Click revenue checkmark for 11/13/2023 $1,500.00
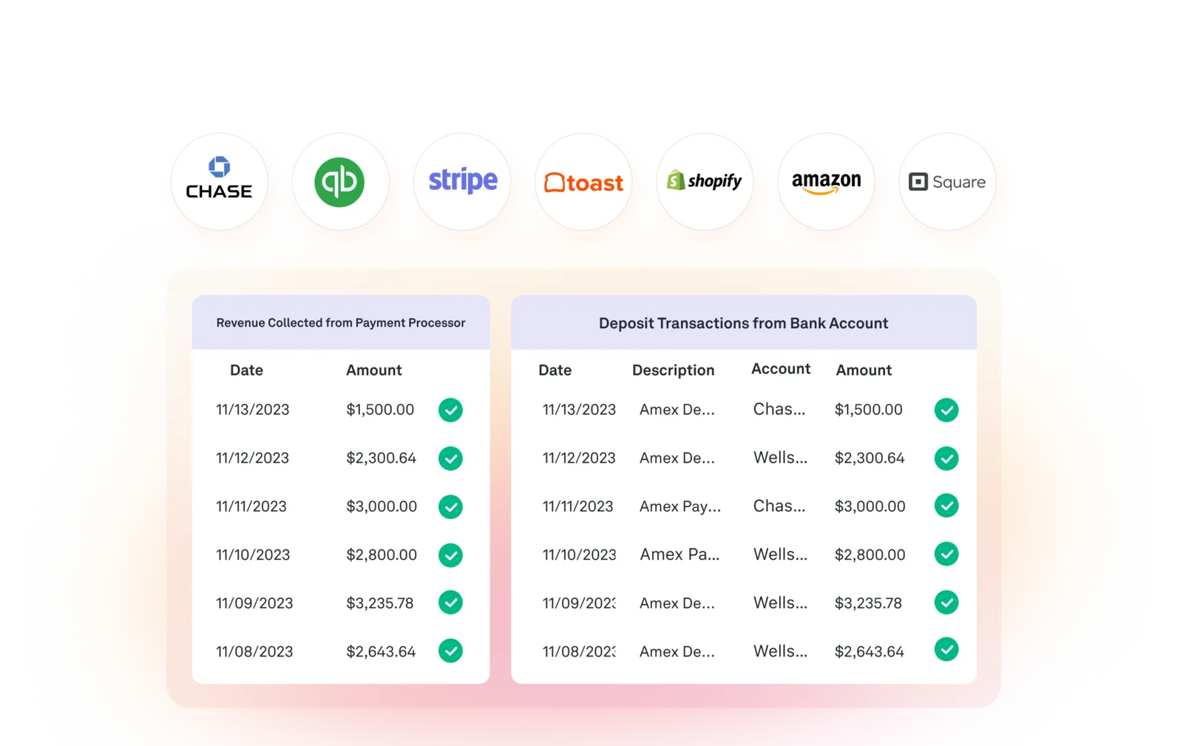The width and height of the screenshot is (1183, 746). click(x=450, y=410)
